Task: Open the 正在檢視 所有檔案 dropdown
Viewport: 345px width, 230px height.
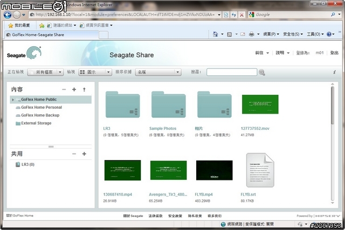Action: (x=45, y=72)
